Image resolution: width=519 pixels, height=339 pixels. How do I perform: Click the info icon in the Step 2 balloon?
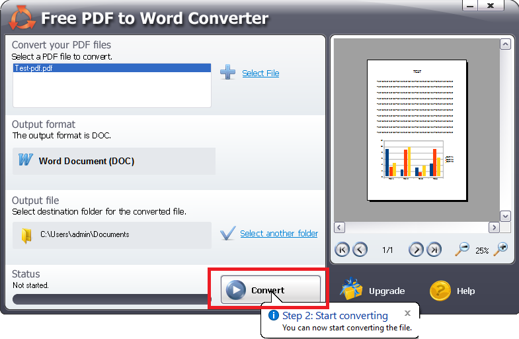(274, 315)
